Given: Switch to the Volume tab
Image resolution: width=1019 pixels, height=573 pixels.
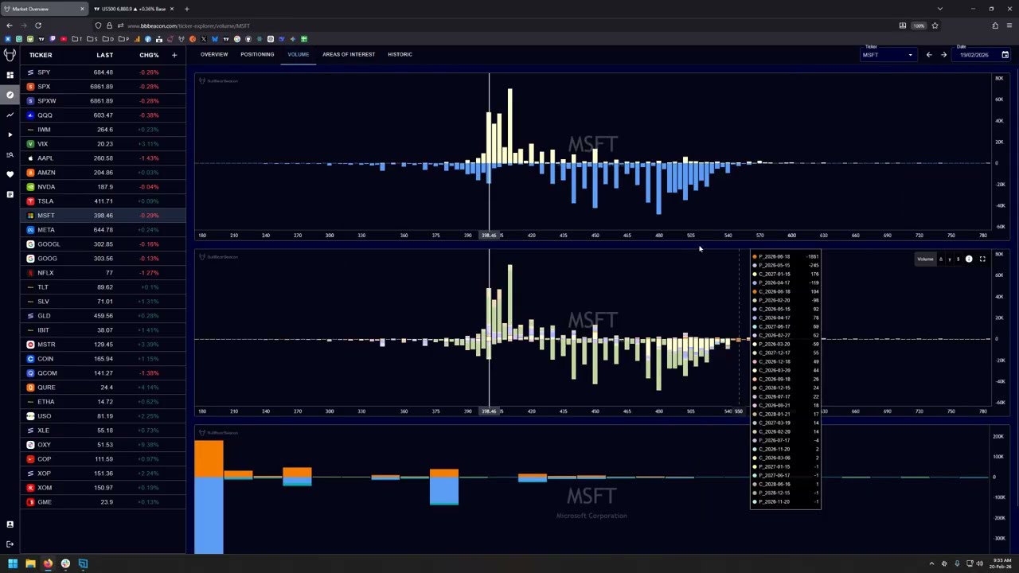Looking at the screenshot, I should [299, 54].
